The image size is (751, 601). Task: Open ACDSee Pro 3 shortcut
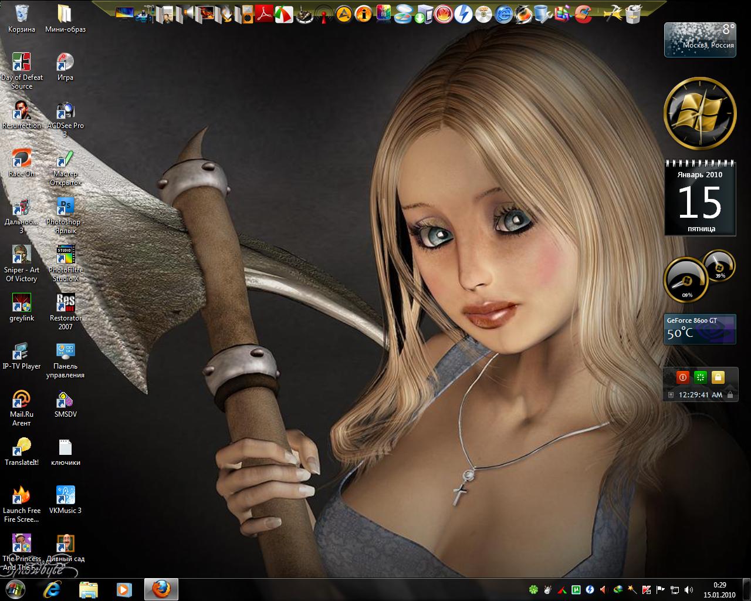coord(65,119)
